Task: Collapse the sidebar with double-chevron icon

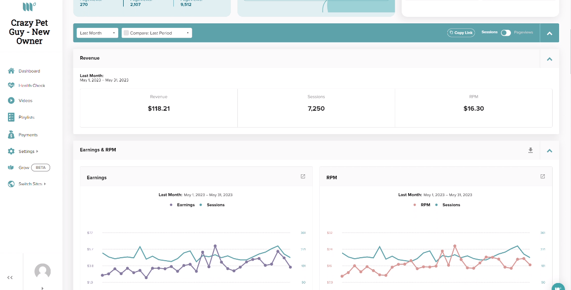Action: pyautogui.click(x=10, y=278)
